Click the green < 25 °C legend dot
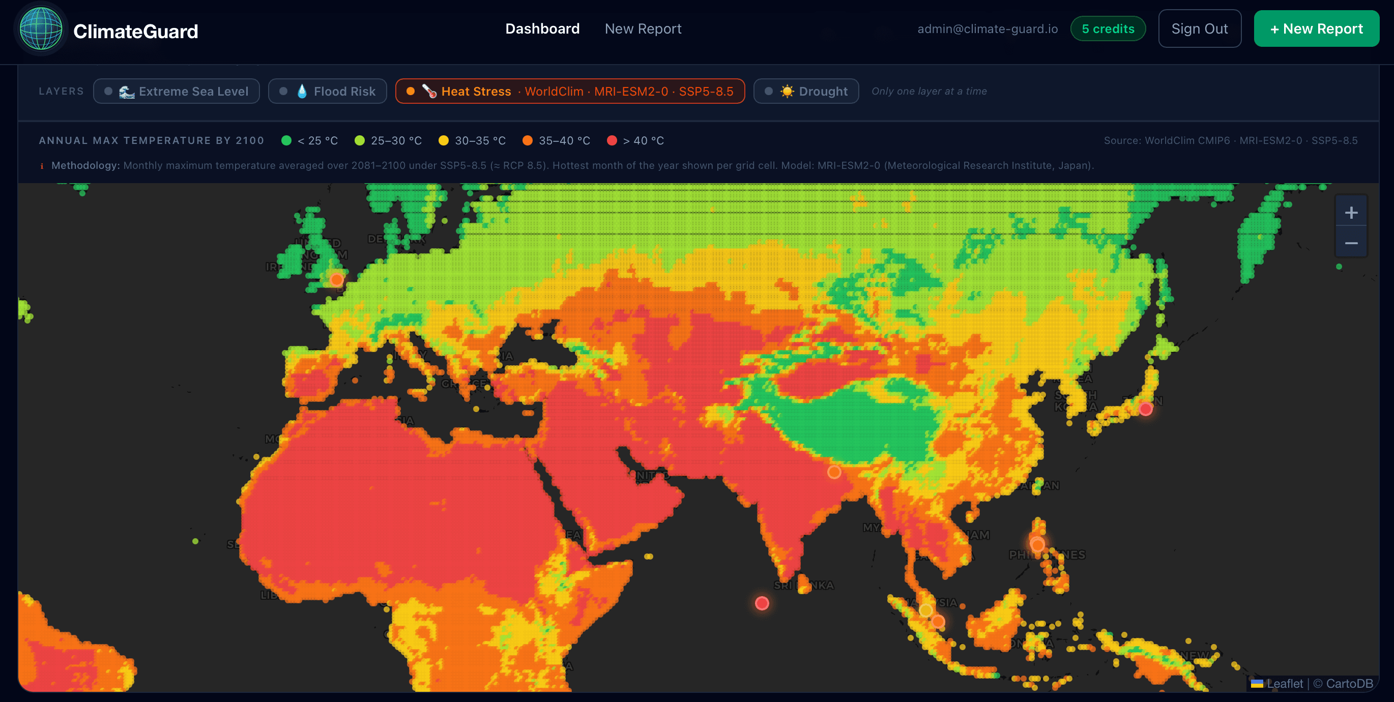 pyautogui.click(x=286, y=141)
